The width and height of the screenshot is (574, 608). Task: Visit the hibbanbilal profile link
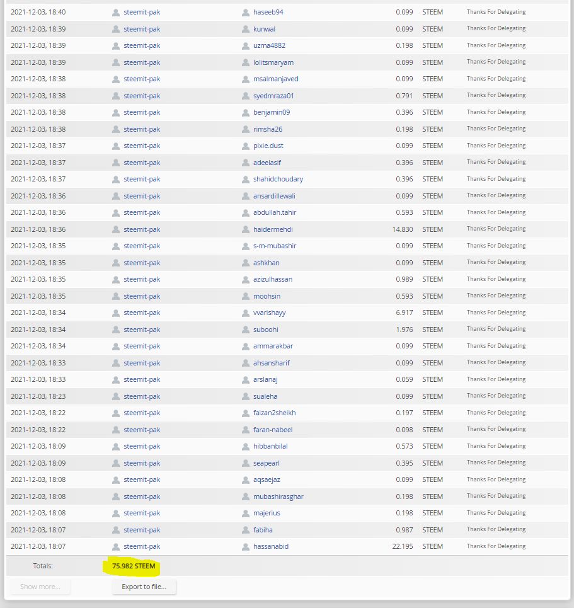coord(270,446)
